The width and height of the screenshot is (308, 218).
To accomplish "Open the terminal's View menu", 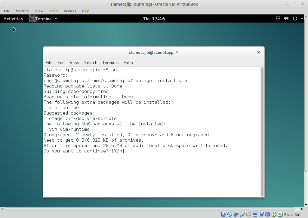I will point(75,63).
